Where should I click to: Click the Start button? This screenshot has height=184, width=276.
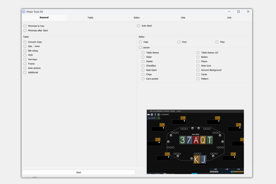coord(79,172)
